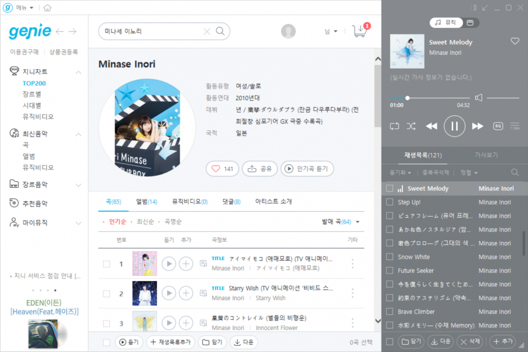Run search with the magnifier icon
Image resolution: width=528 pixels, height=352 pixels.
tap(220, 31)
